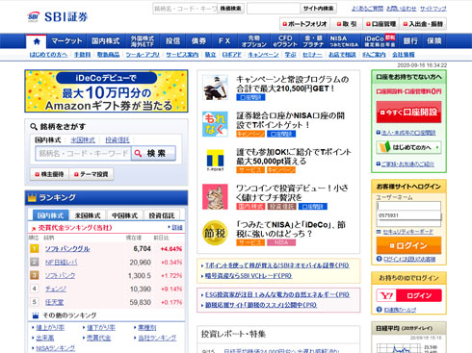Open the iDeCo menu
The height and width of the screenshot is (353, 472).
click(x=380, y=41)
